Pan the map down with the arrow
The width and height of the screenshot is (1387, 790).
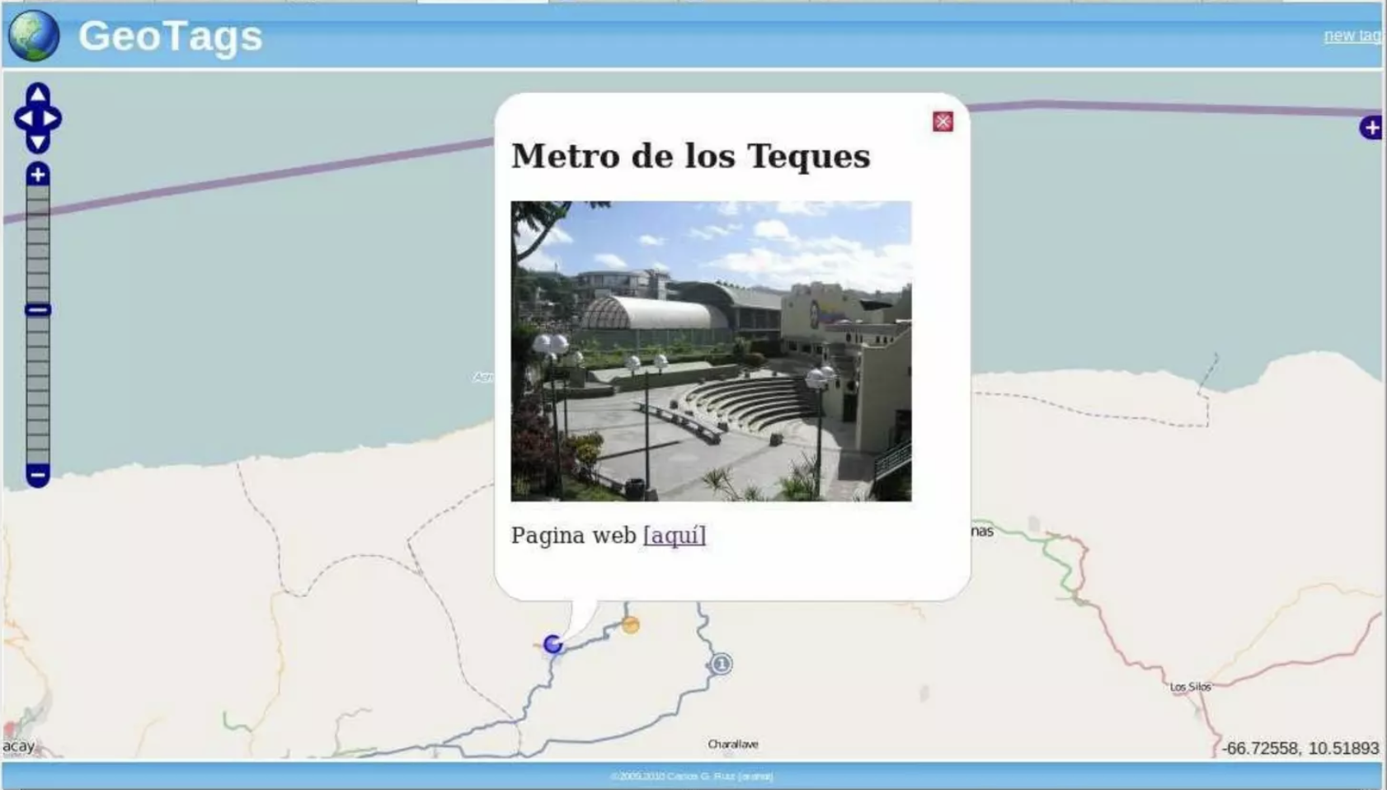pyautogui.click(x=37, y=143)
